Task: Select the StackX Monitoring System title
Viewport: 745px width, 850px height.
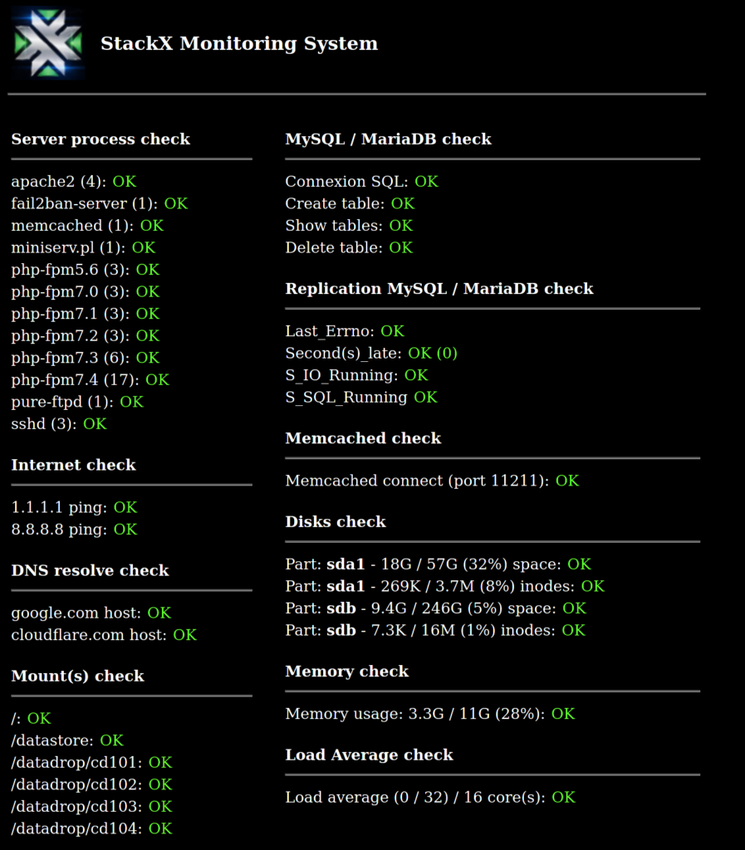Action: pyautogui.click(x=239, y=43)
